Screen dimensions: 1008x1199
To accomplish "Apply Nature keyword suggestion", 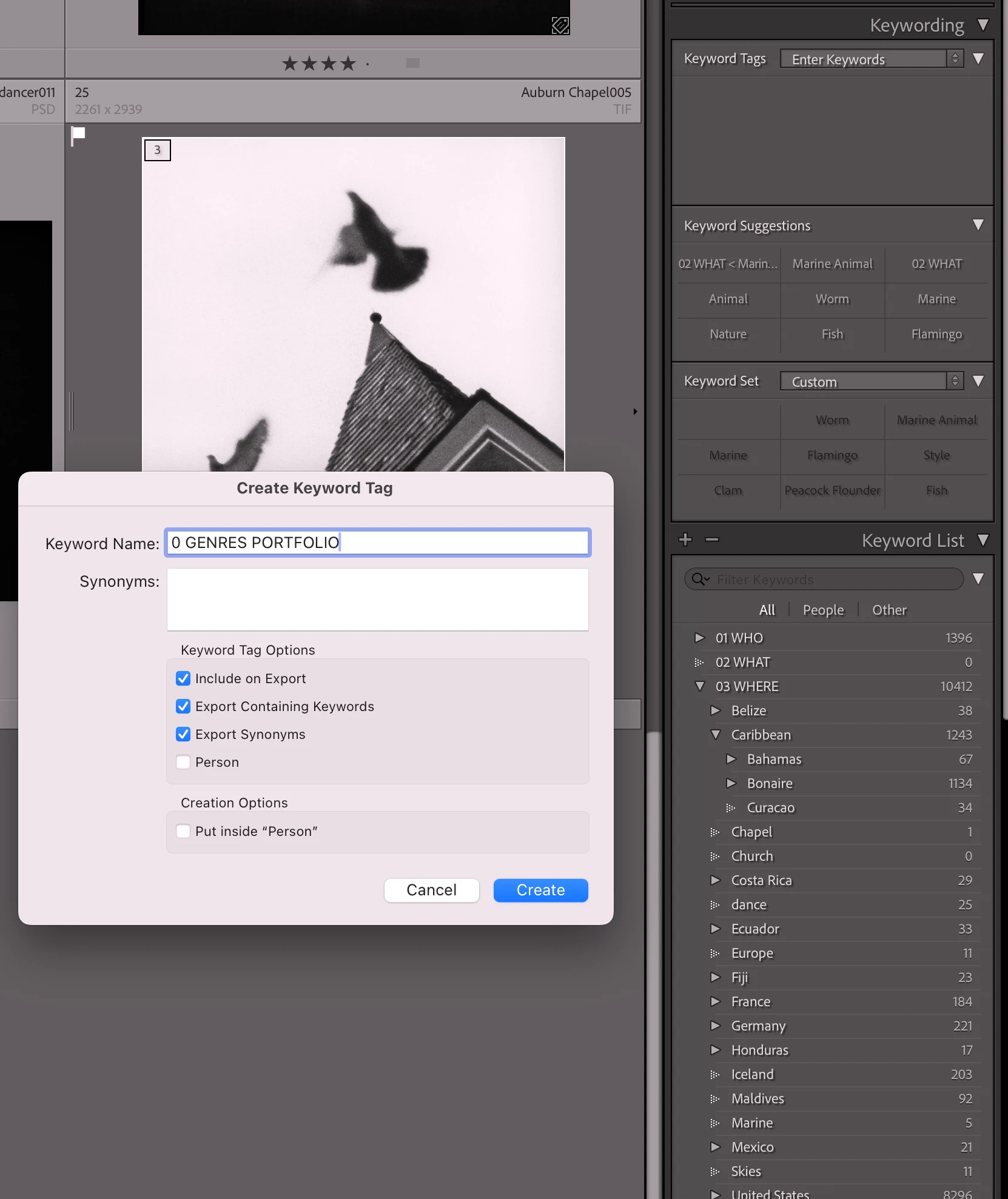I will [728, 334].
